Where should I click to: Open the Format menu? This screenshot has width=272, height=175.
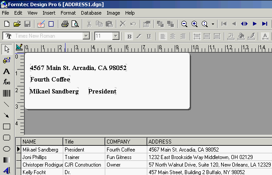click(x=68, y=13)
